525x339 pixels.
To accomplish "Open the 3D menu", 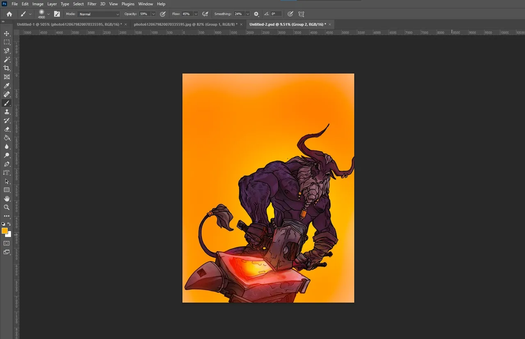I will click(x=103, y=4).
